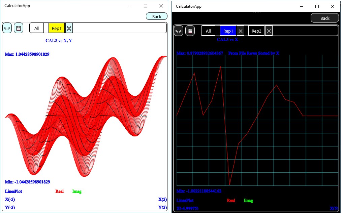
Task: Click the Back button in right dark window
Action: coord(325,18)
